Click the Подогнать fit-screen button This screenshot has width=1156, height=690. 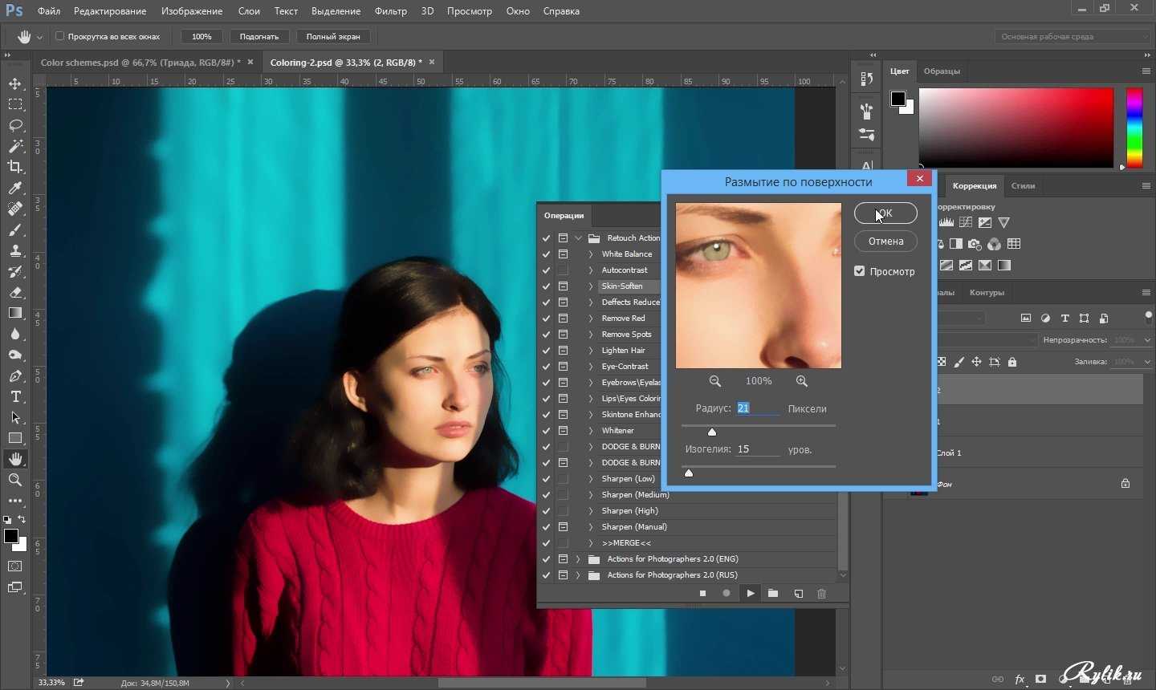[x=259, y=36]
